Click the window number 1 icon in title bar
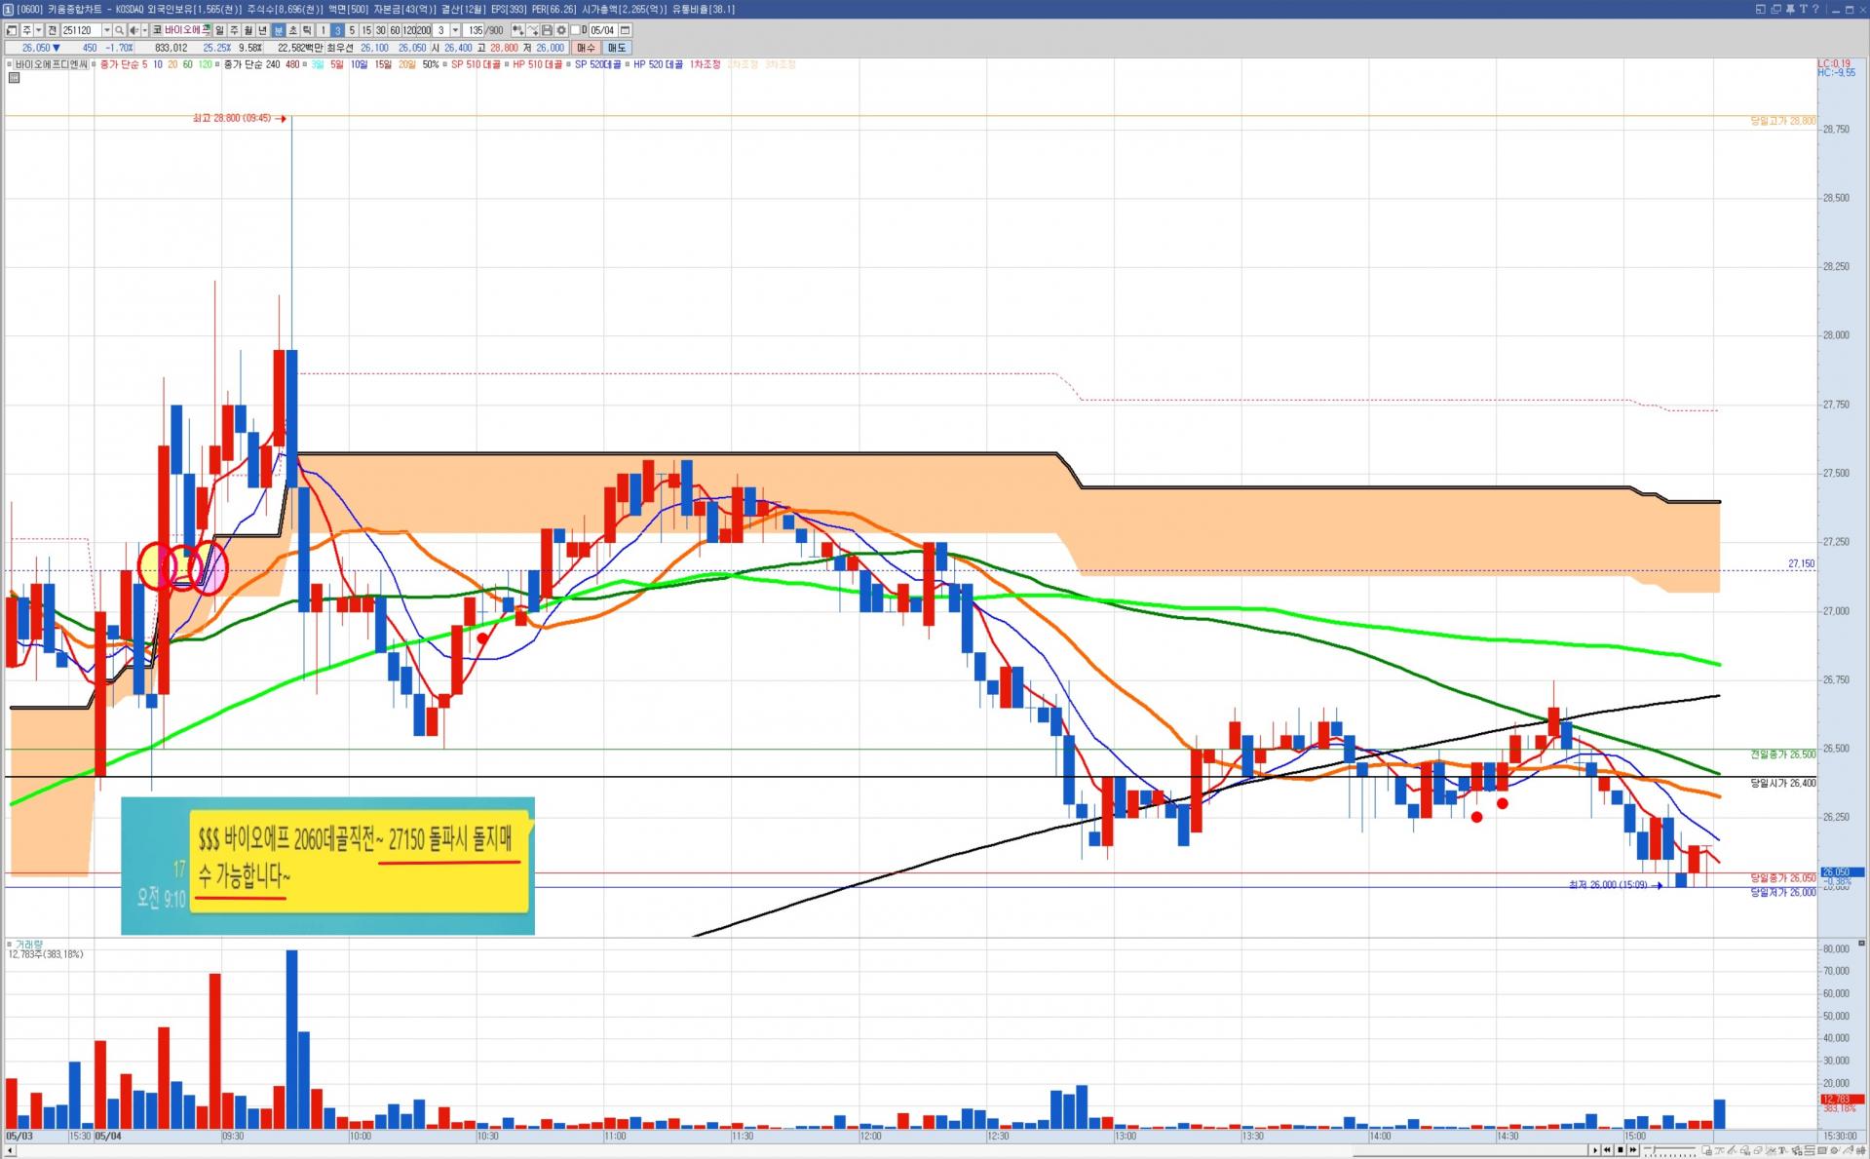 9,9
